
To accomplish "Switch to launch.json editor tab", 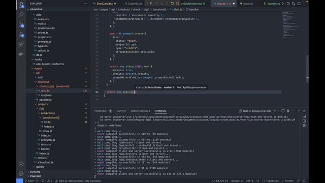I will pos(272,4).
